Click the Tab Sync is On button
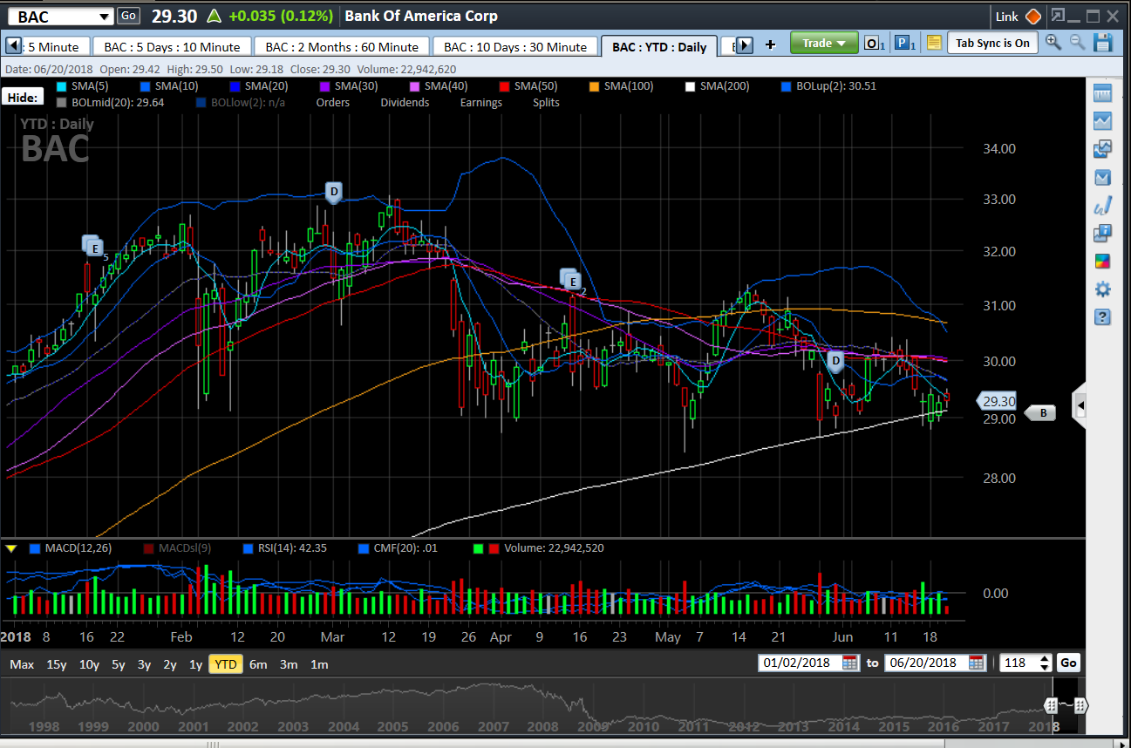This screenshot has height=748, width=1131. coord(992,43)
